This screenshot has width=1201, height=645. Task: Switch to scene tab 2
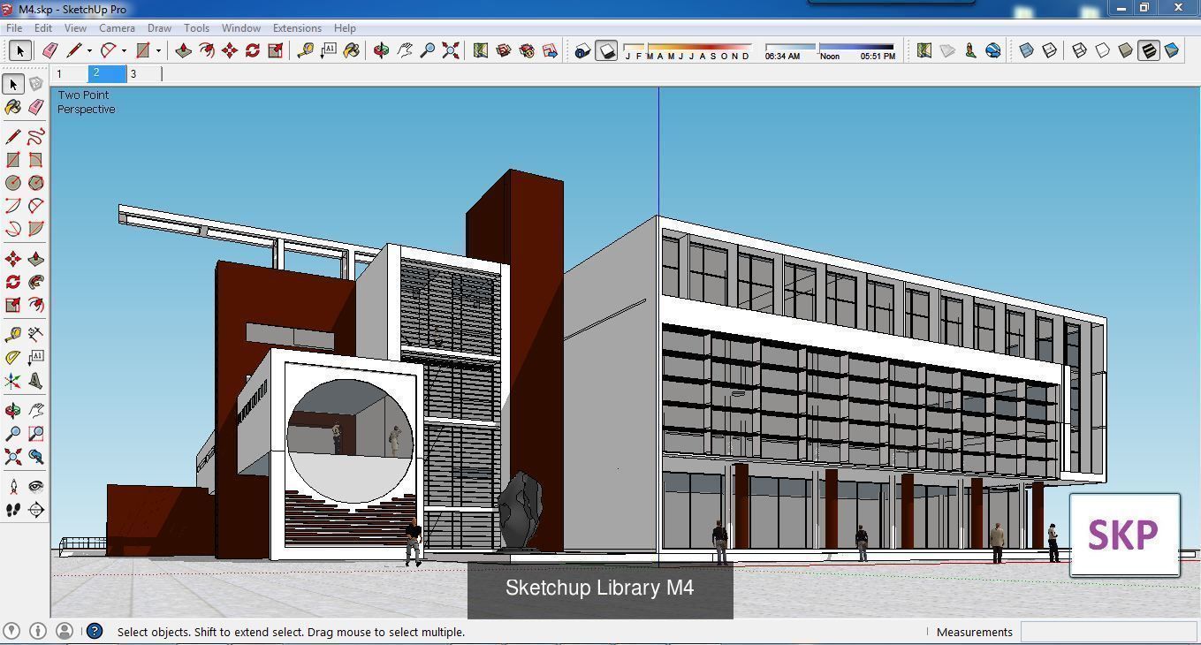tap(106, 74)
